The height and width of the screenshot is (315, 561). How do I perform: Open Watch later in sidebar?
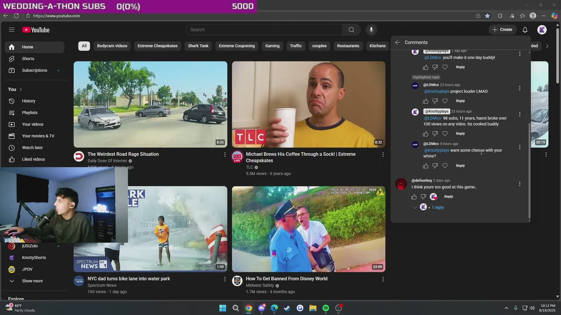pos(35,148)
